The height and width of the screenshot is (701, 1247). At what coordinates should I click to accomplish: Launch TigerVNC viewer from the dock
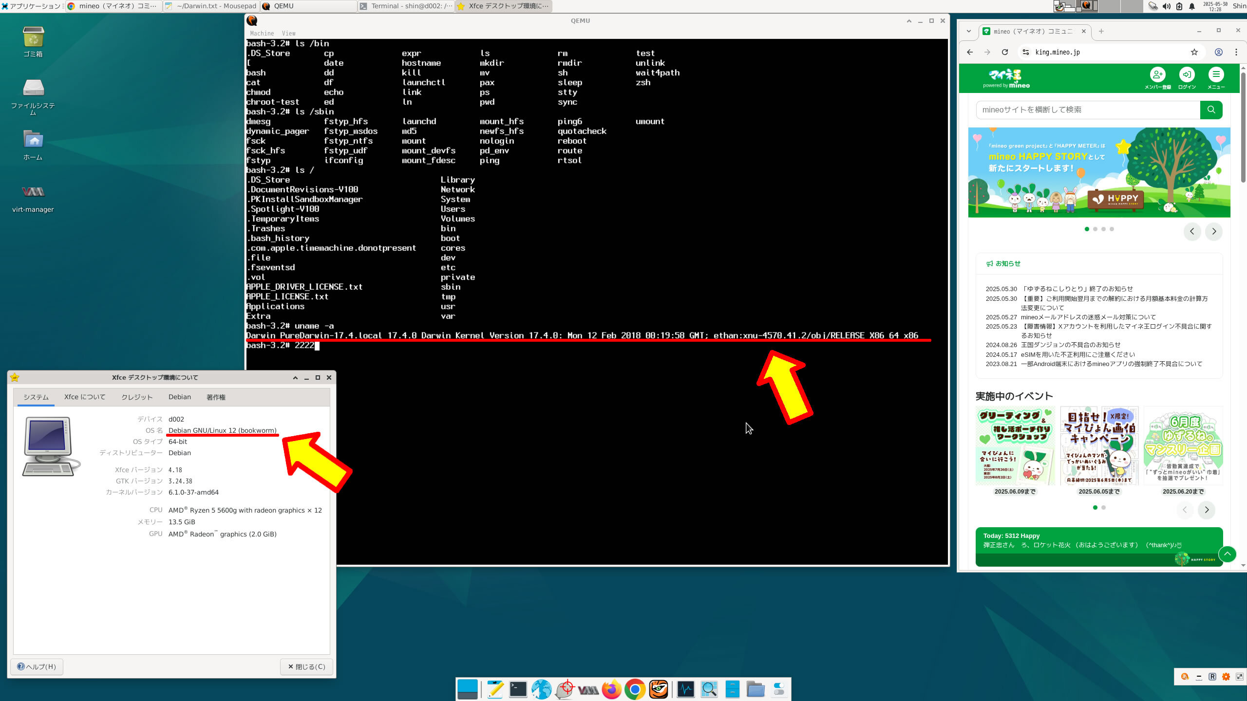[659, 689]
